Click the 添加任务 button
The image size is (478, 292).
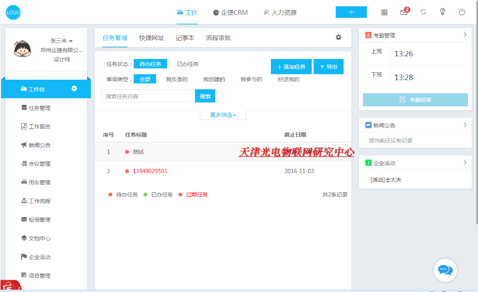pyautogui.click(x=291, y=67)
